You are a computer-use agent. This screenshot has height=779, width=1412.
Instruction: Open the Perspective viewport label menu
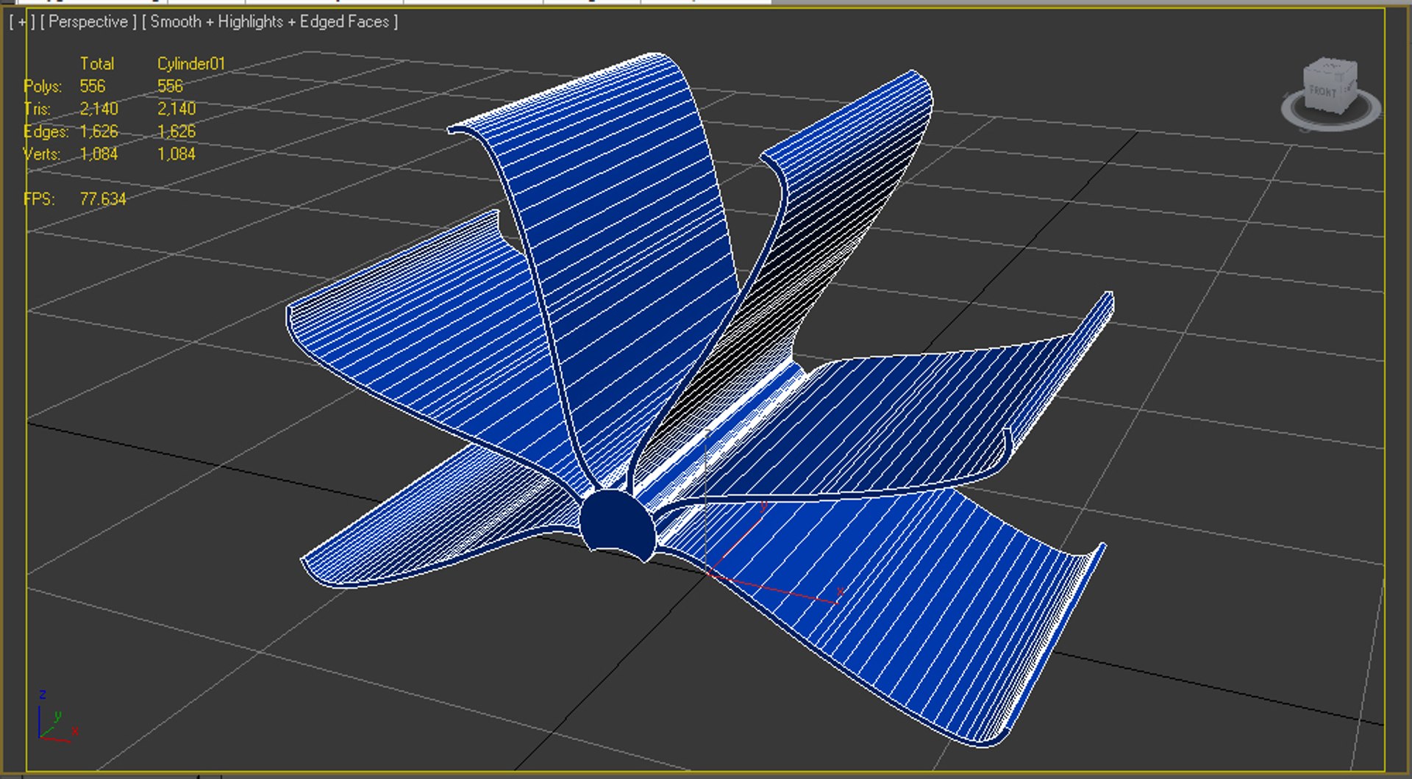88,22
